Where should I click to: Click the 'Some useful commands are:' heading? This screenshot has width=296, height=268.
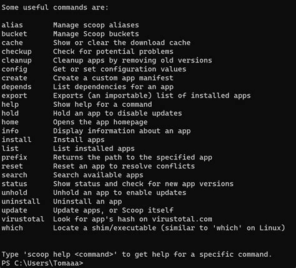point(55,7)
